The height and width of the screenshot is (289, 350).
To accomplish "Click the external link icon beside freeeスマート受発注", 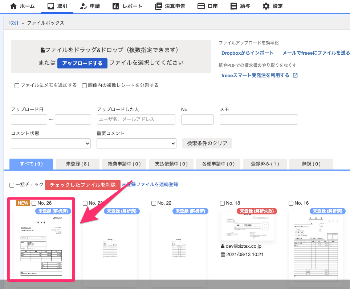I will click(295, 75).
